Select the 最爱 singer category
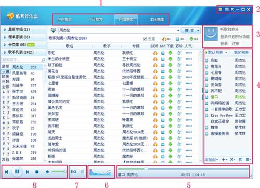The height and width of the screenshot is (188, 260). 6,67
